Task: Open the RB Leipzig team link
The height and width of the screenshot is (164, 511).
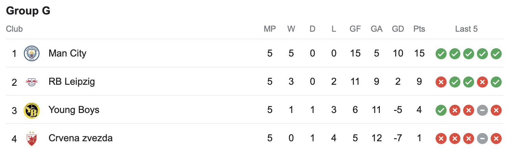Action: click(x=72, y=82)
